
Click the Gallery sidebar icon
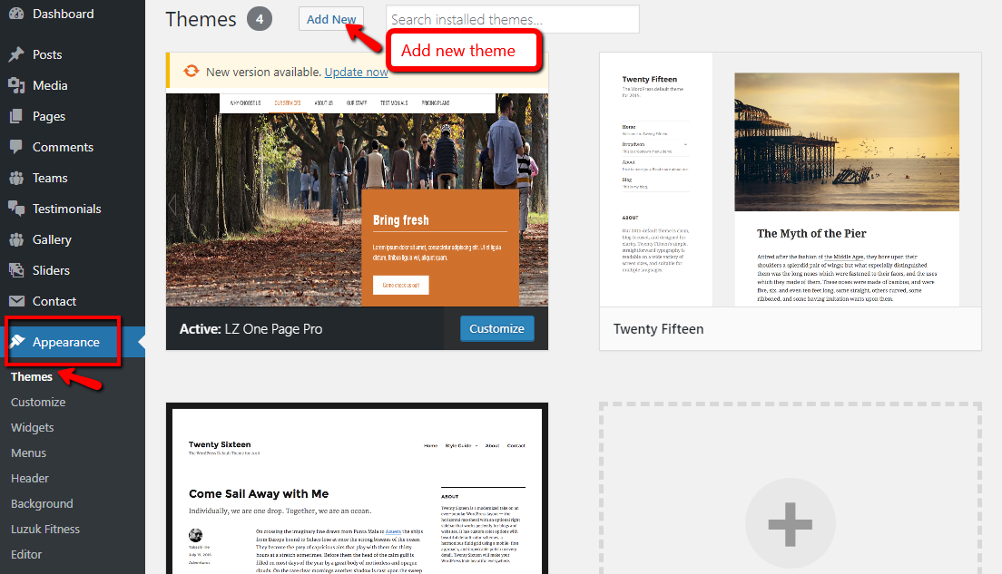pos(16,239)
